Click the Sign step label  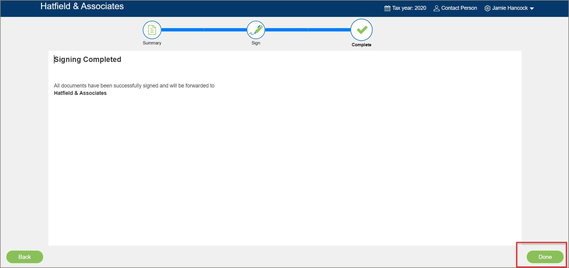[256, 43]
